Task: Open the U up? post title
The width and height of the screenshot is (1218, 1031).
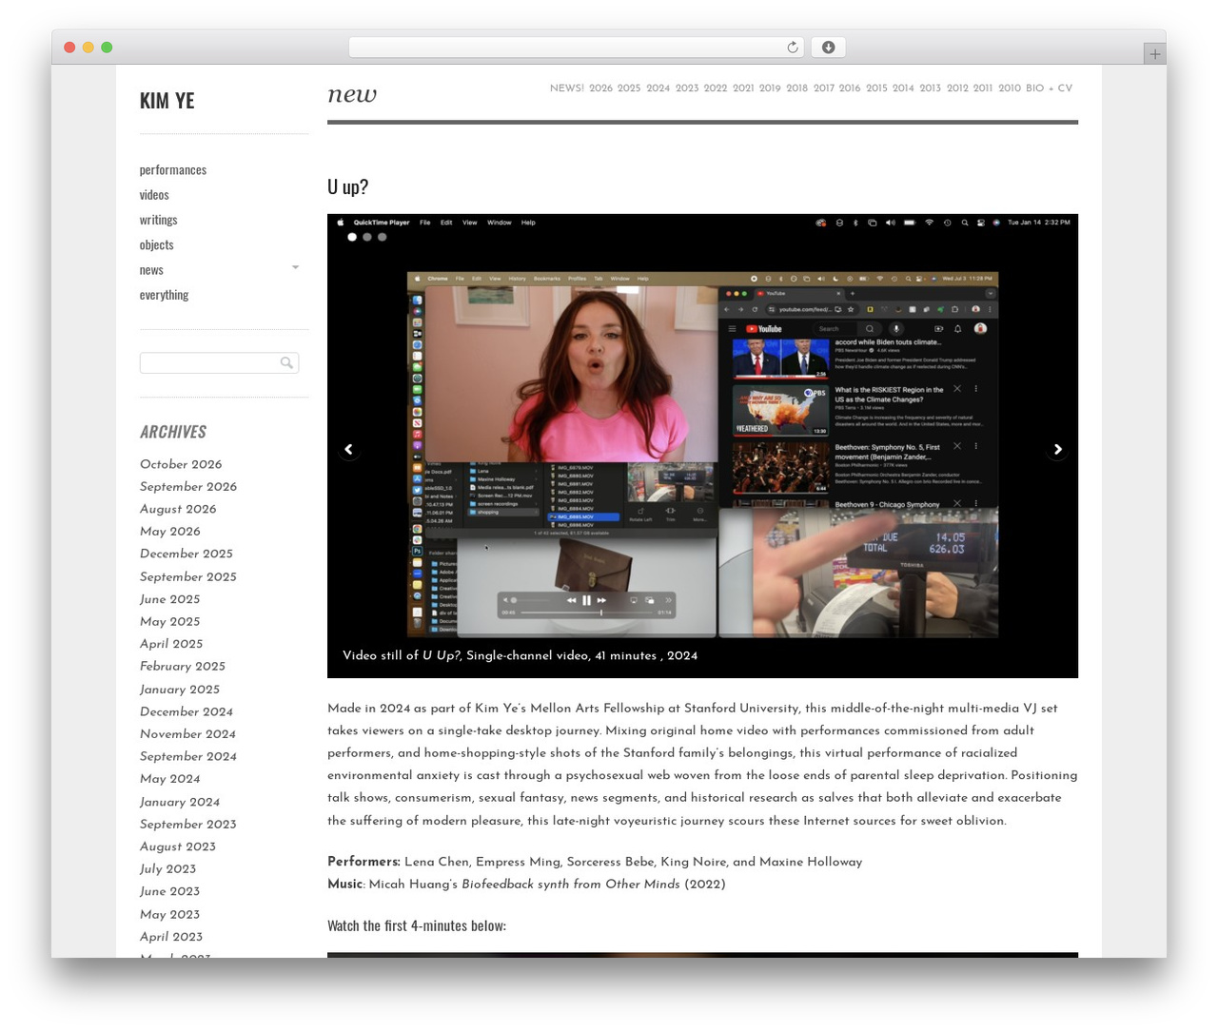Action: click(x=347, y=186)
